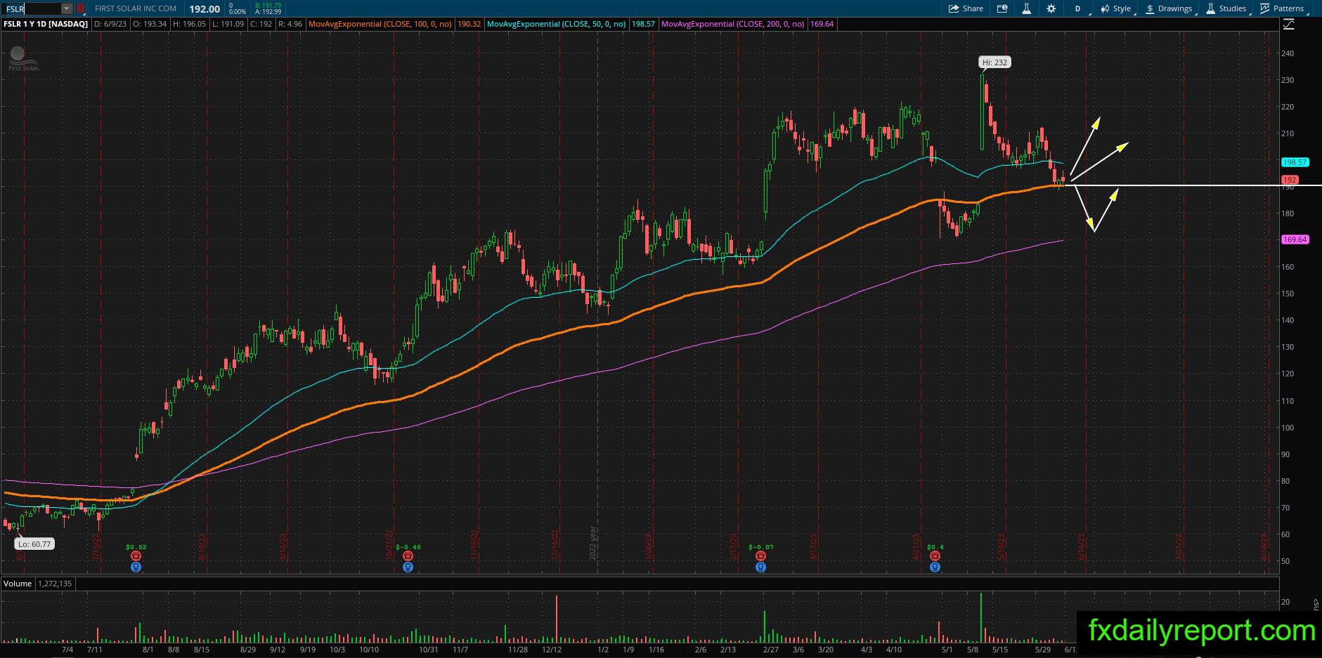Open the D timeframe selector
This screenshot has width=1322, height=658.
1077,8
